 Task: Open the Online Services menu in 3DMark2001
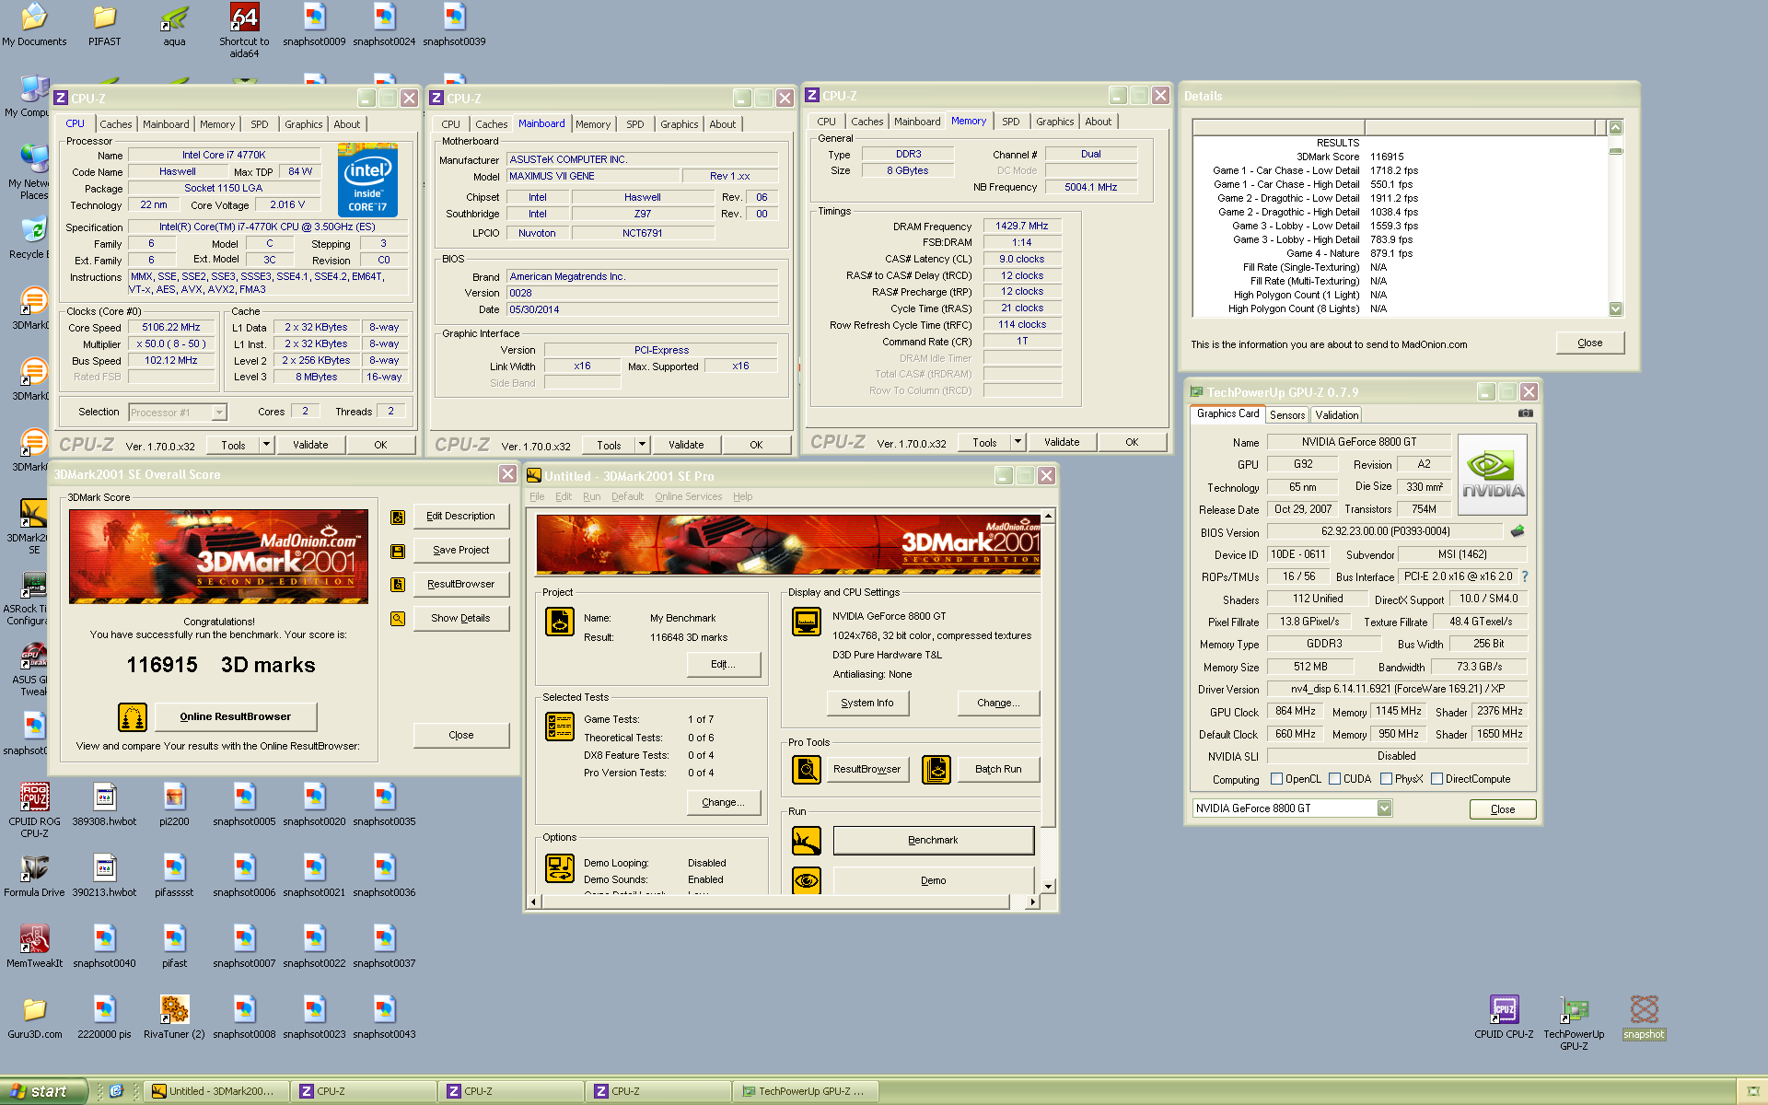click(x=688, y=496)
